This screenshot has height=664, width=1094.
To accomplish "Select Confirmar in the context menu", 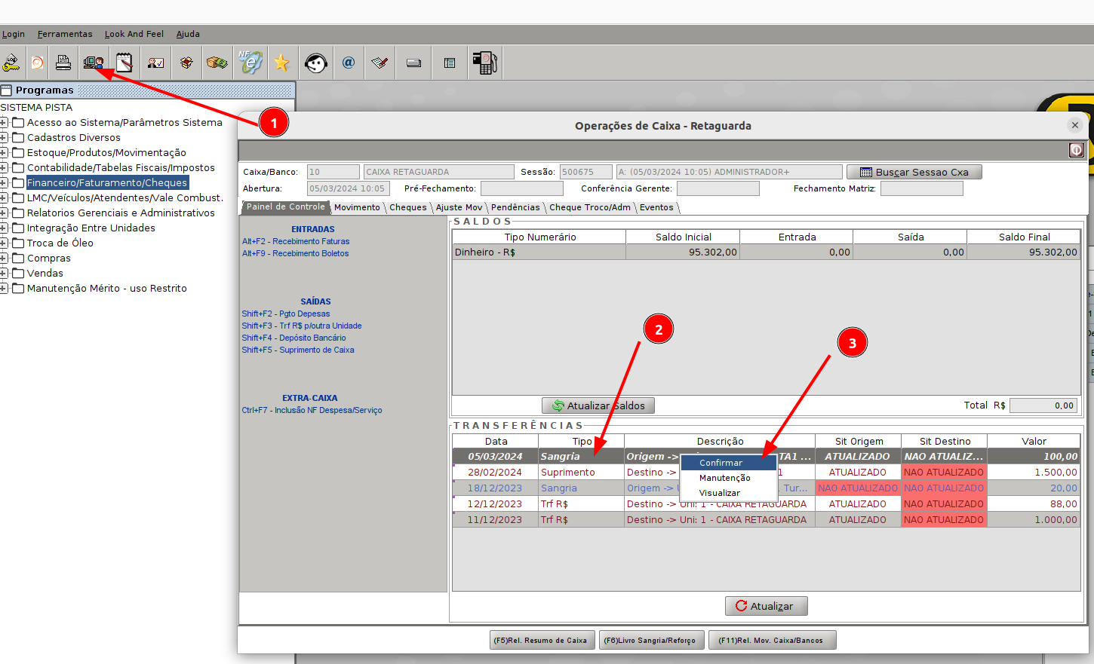I will click(x=721, y=463).
